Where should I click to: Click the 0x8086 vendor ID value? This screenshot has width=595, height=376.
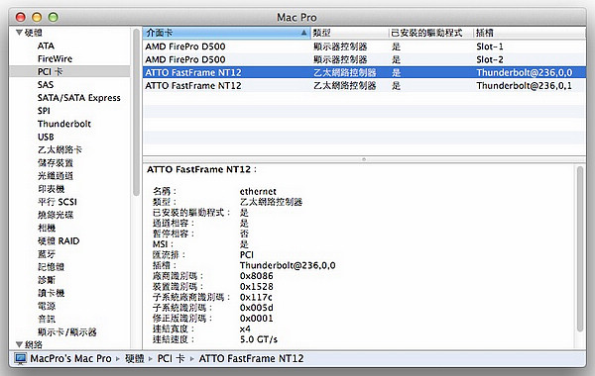[256, 276]
